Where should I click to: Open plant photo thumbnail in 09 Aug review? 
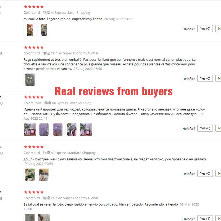click(x=30, y=175)
